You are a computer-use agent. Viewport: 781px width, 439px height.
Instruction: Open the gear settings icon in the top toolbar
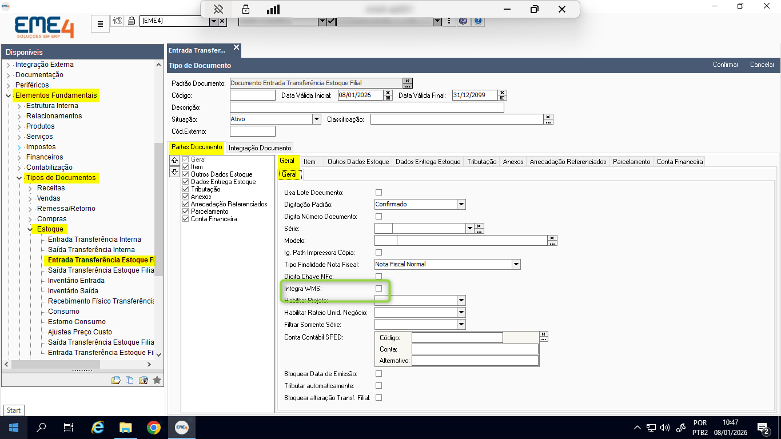463,21
